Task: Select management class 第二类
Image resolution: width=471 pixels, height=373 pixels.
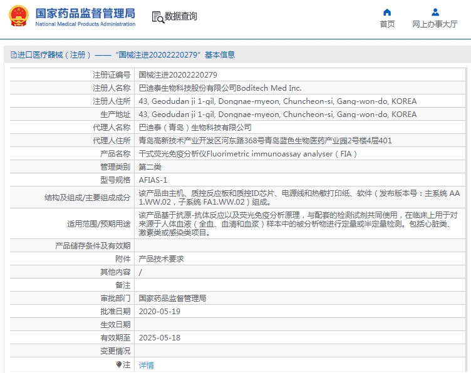Action: pos(150,167)
